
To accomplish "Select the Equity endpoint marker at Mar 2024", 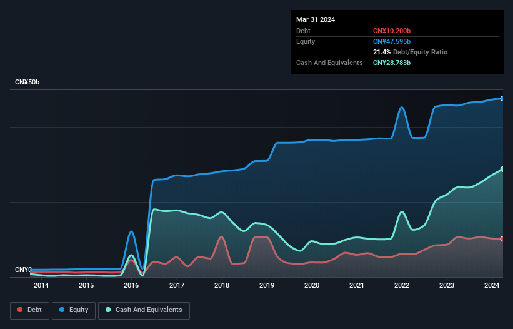I will (x=502, y=99).
